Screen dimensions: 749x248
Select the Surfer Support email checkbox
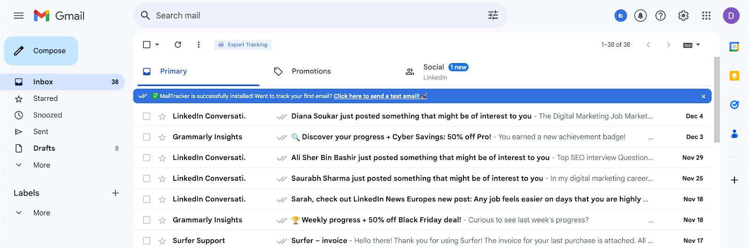pyautogui.click(x=147, y=241)
